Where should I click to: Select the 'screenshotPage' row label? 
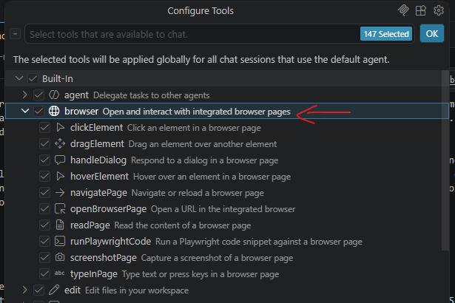coord(104,257)
